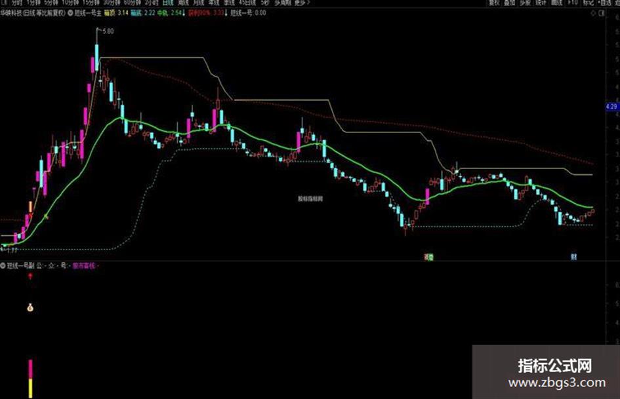
Task: Switch to the 30分钟 period tab
Action: pyautogui.click(x=112, y=3)
